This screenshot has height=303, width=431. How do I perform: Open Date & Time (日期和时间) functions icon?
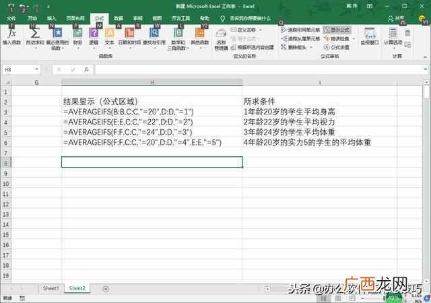pos(129,36)
